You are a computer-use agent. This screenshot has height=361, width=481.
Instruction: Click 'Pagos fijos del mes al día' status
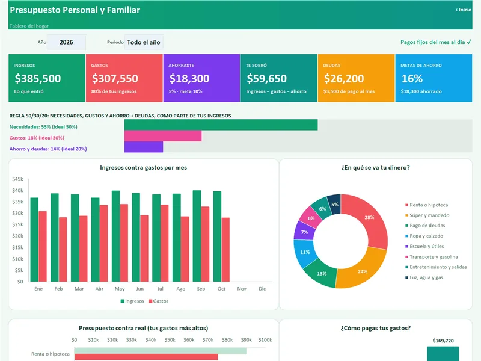tap(435, 42)
